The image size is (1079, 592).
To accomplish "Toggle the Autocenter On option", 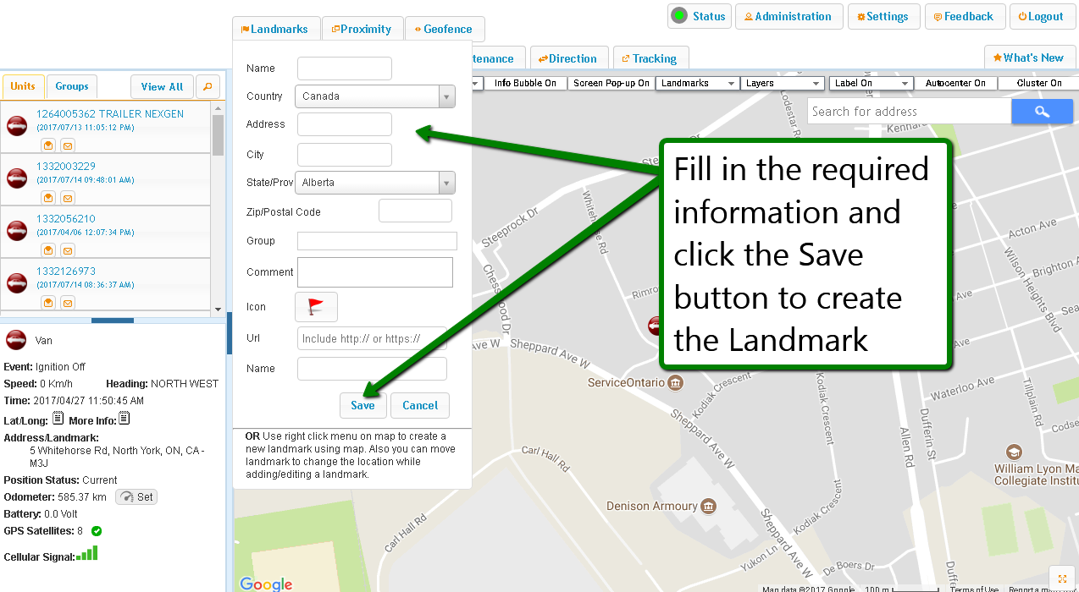I will pos(955,83).
